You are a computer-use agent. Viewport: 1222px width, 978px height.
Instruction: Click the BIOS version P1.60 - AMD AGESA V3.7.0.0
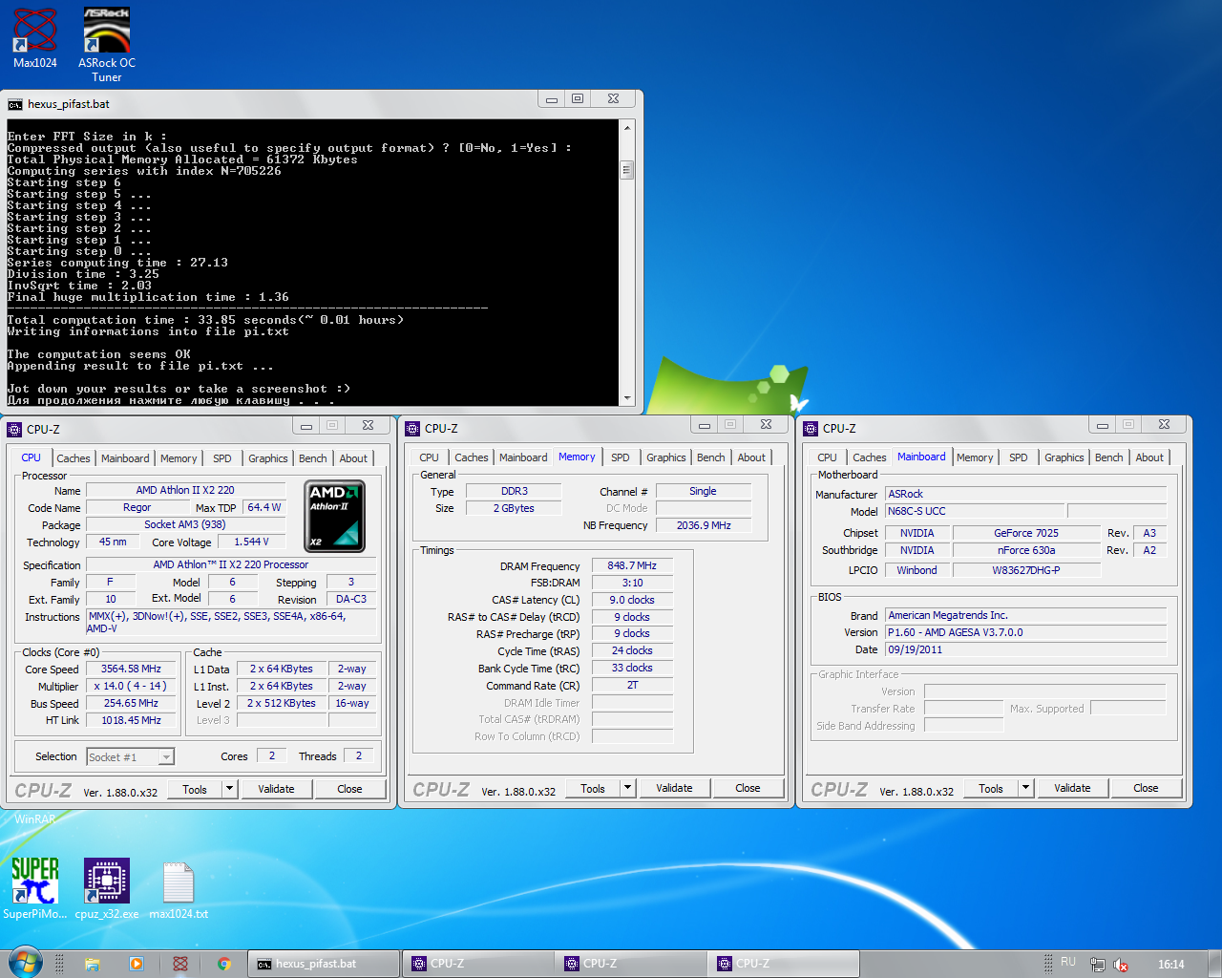(x=1026, y=633)
